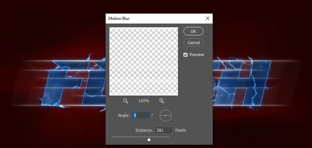Click the Angle label
Viewport: 312px width, 148px height.
pos(124,115)
